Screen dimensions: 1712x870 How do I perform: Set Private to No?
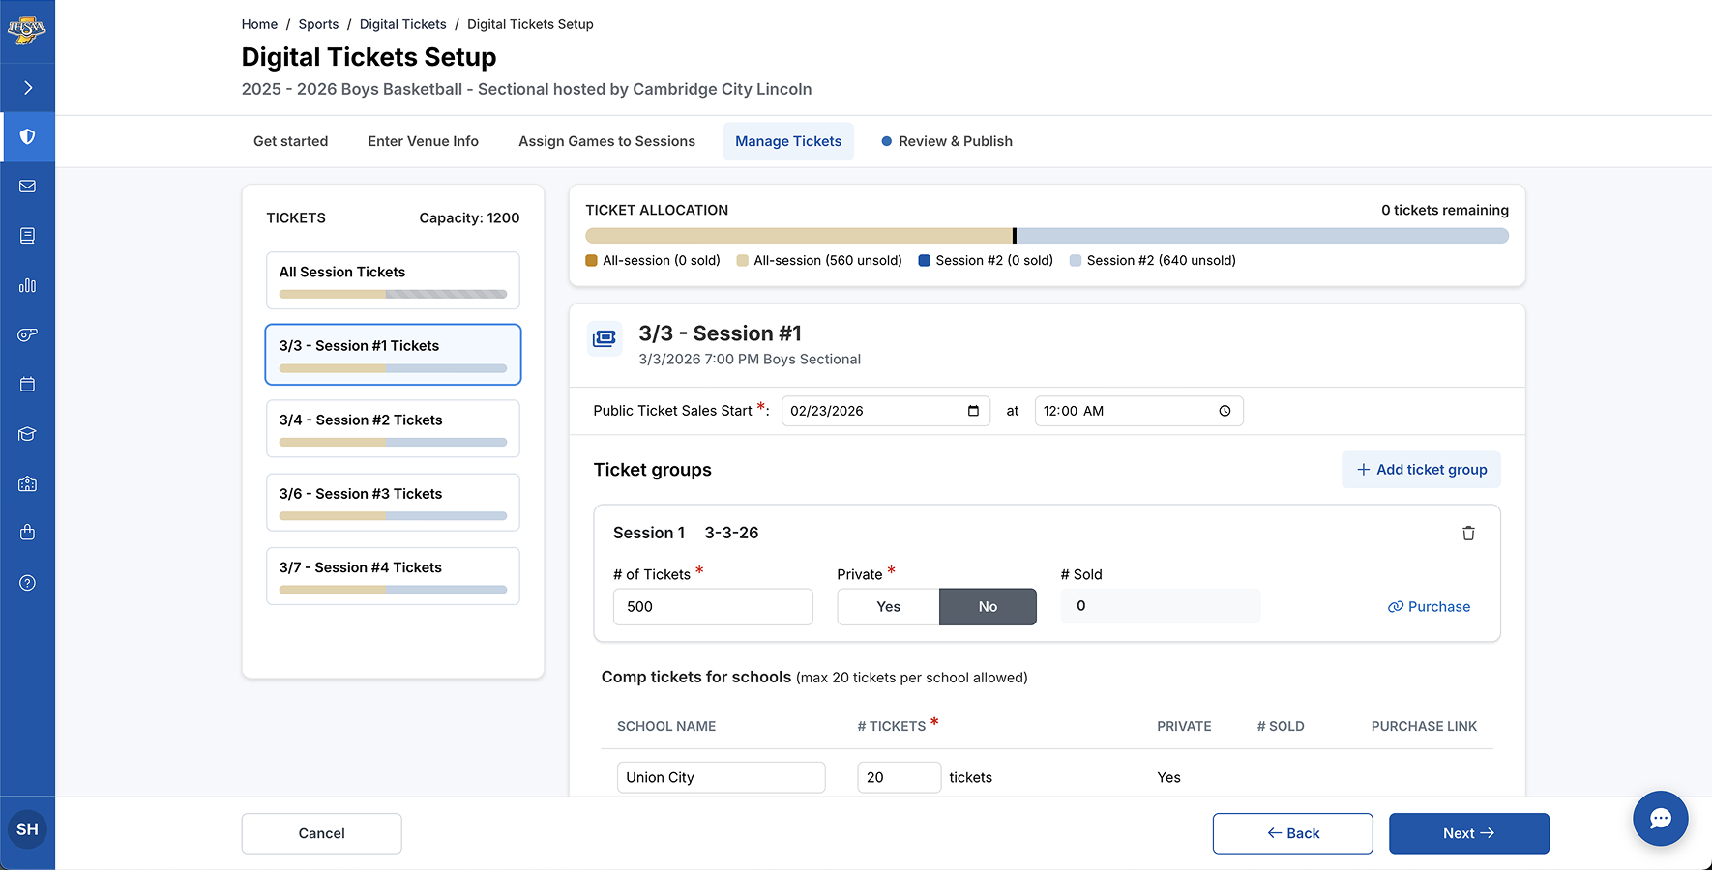tap(988, 607)
